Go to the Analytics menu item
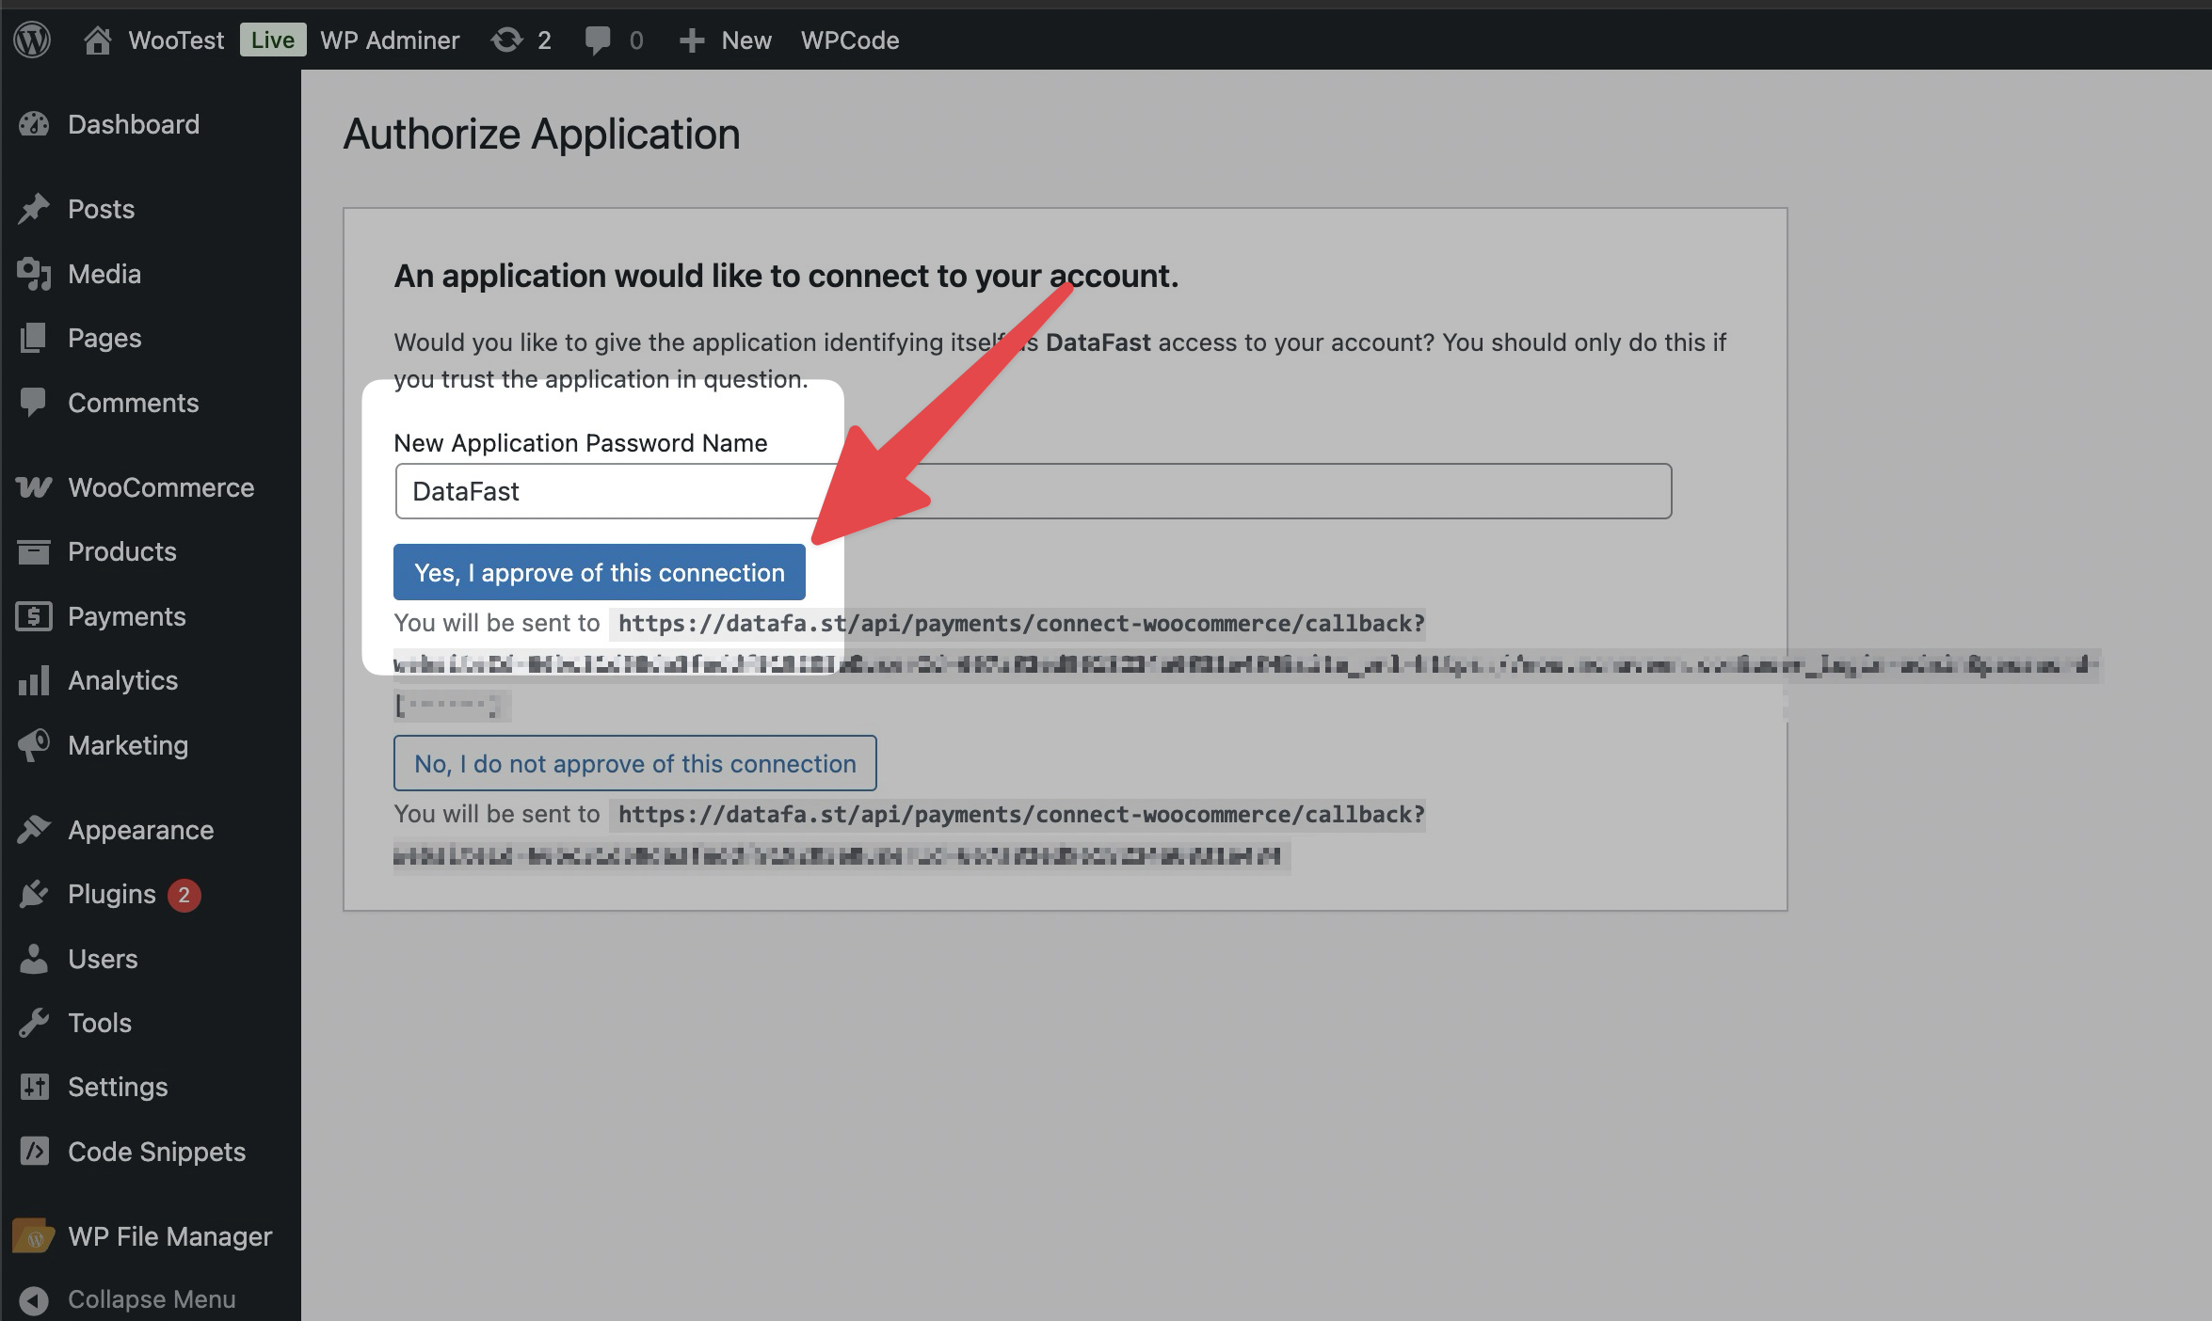Screen dimensions: 2212x1321 122,680
